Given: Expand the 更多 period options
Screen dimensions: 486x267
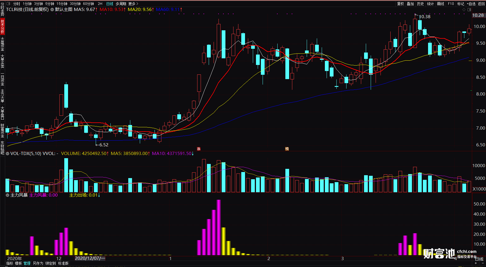Looking at the screenshot, I should [133, 4].
